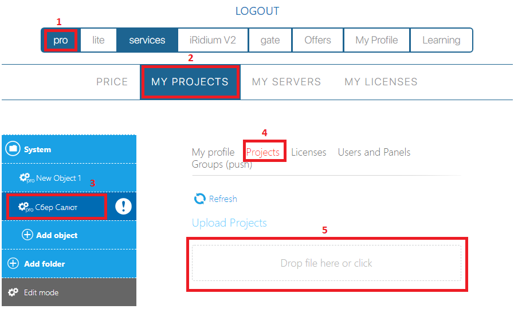
Task: Click the plus icon for Add object
Action: [x=27, y=235]
